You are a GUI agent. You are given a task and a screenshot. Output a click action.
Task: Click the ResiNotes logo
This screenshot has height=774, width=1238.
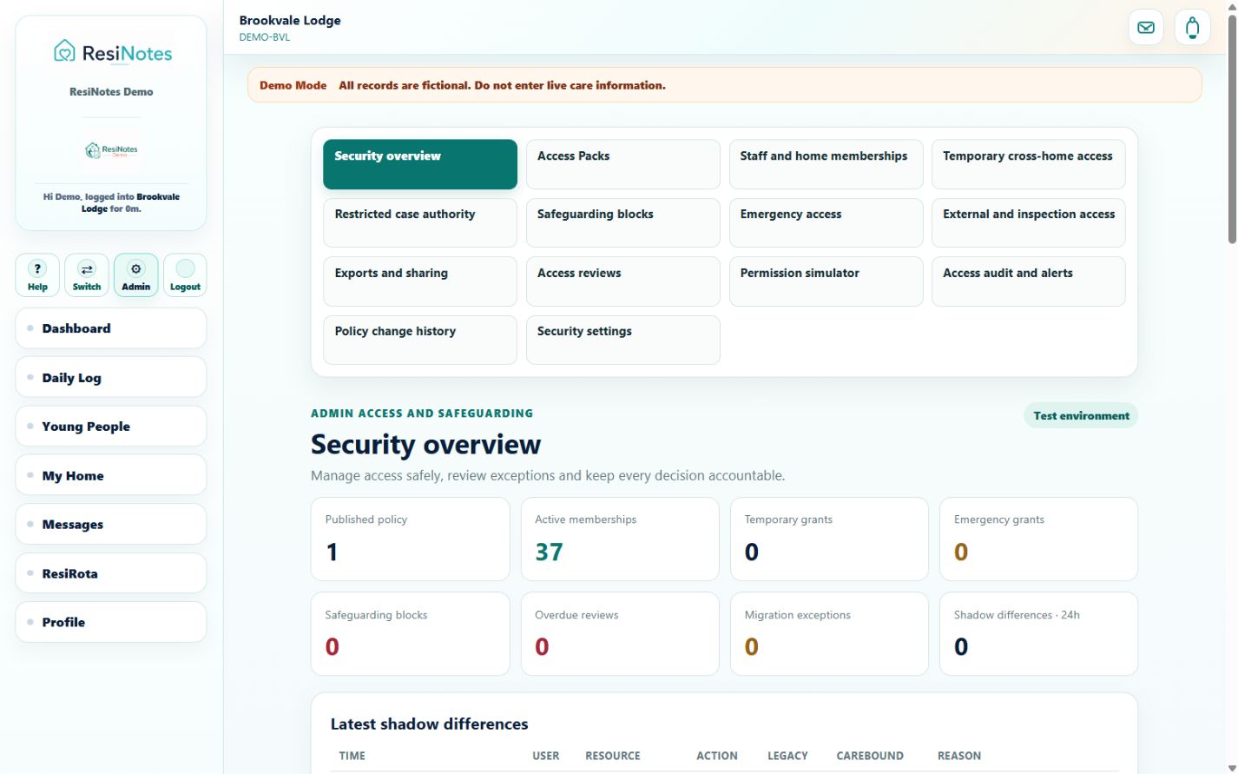click(x=112, y=53)
